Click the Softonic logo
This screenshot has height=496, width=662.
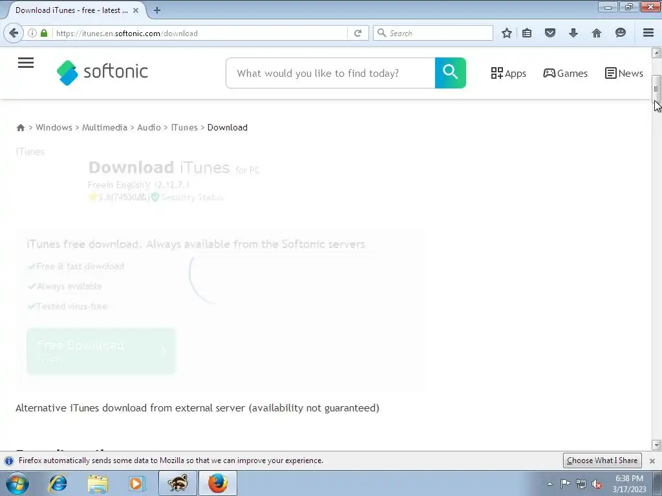102,72
